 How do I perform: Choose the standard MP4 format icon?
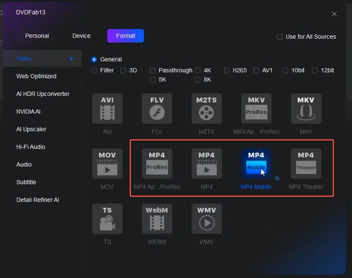[x=207, y=163]
